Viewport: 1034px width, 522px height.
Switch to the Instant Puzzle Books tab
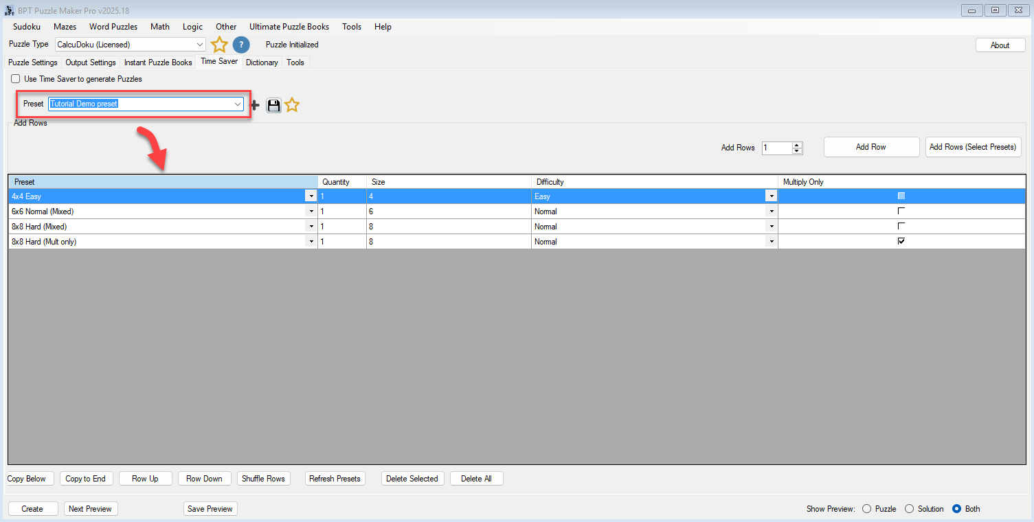coord(158,63)
